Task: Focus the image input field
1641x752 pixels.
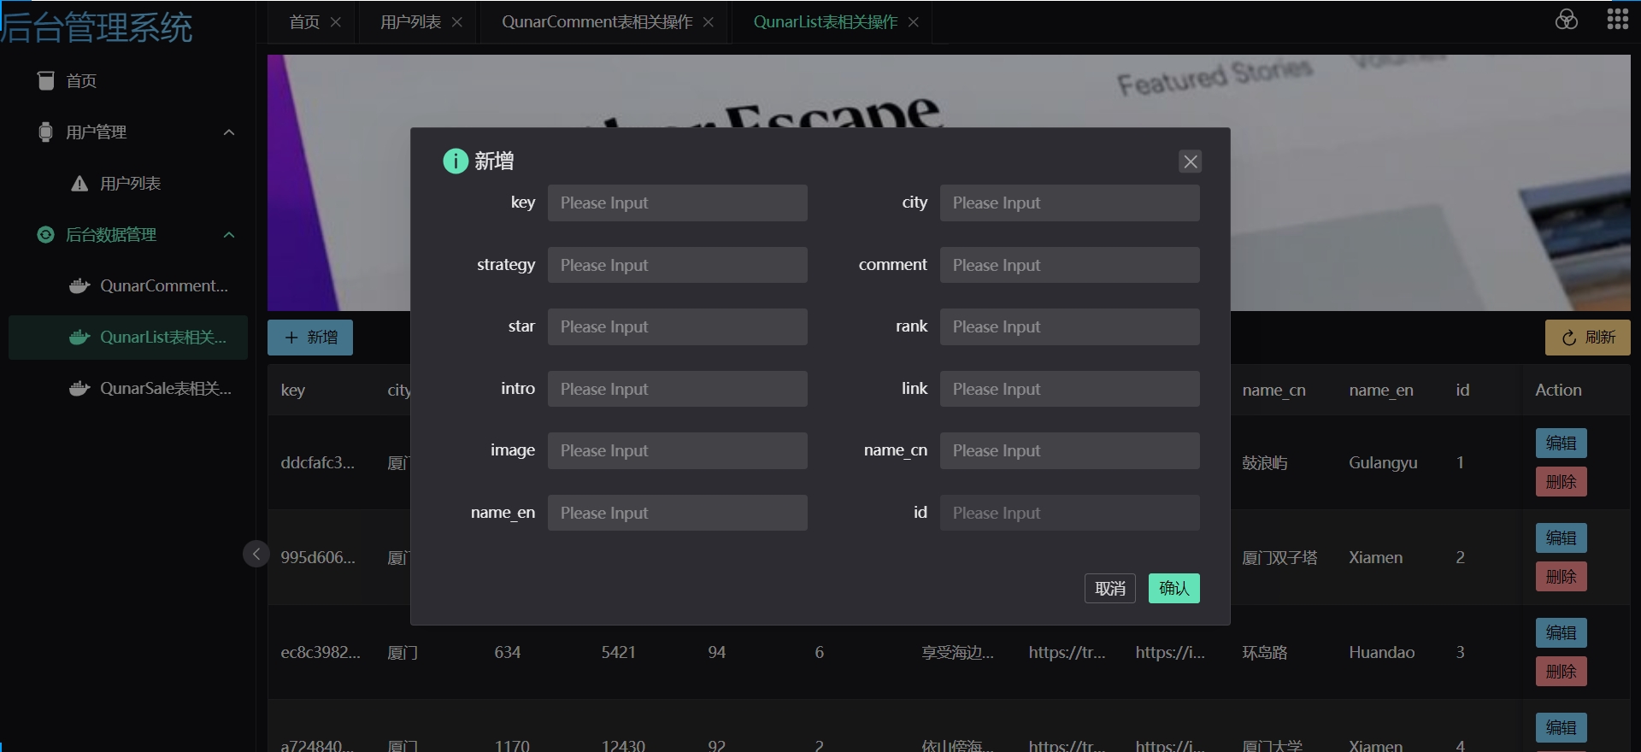Action: click(x=678, y=450)
